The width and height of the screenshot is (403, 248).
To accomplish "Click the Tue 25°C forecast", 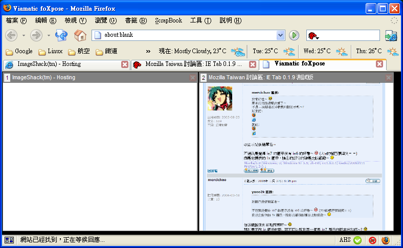I will [x=274, y=52].
